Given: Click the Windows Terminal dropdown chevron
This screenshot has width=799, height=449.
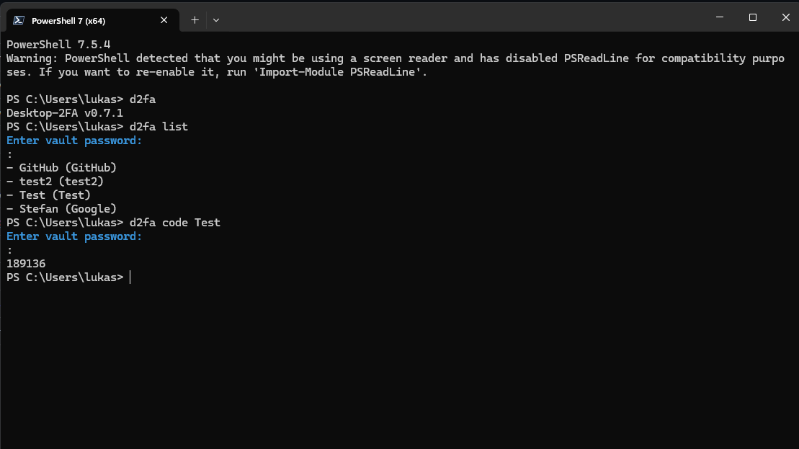Looking at the screenshot, I should (x=215, y=20).
